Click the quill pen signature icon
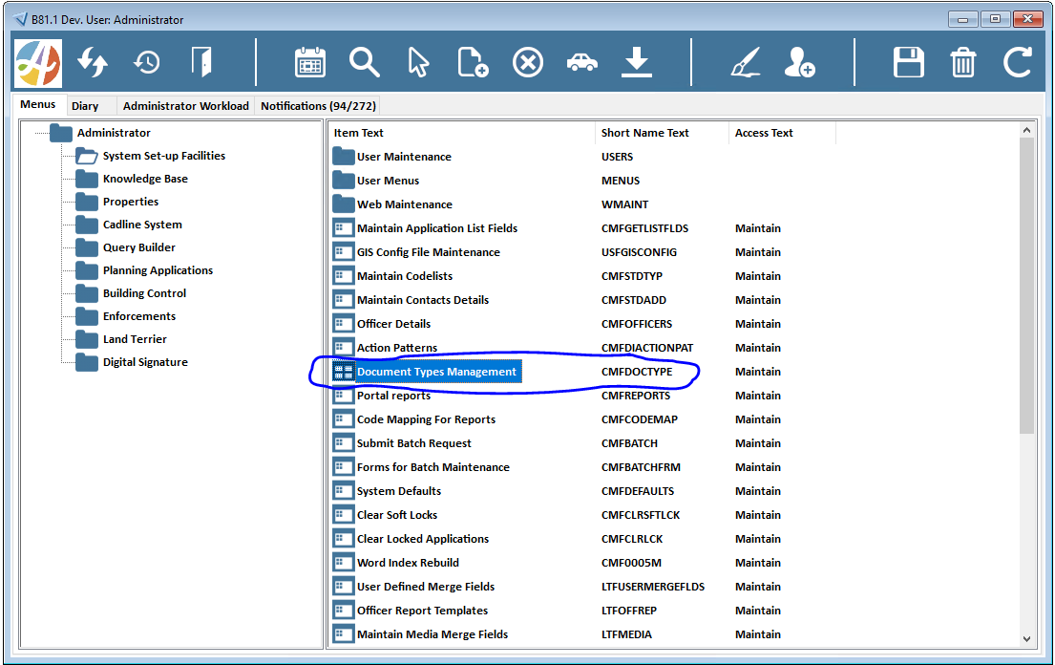This screenshot has width=1055, height=665. pyautogui.click(x=746, y=63)
